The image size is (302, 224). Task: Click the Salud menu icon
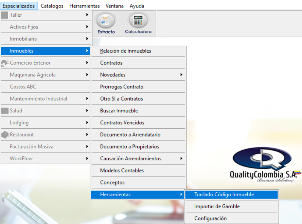pyautogui.click(x=5, y=111)
